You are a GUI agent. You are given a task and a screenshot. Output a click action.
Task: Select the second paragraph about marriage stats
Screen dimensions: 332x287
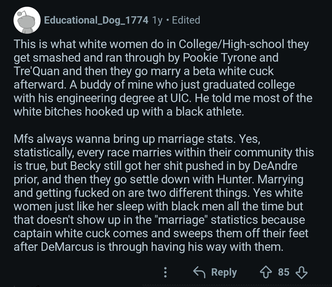click(x=160, y=193)
